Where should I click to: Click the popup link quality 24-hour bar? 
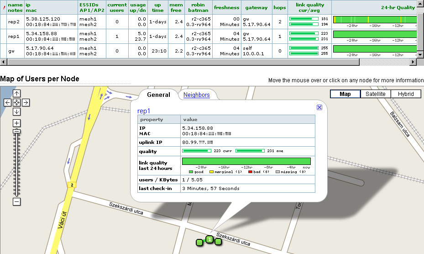point(246,161)
